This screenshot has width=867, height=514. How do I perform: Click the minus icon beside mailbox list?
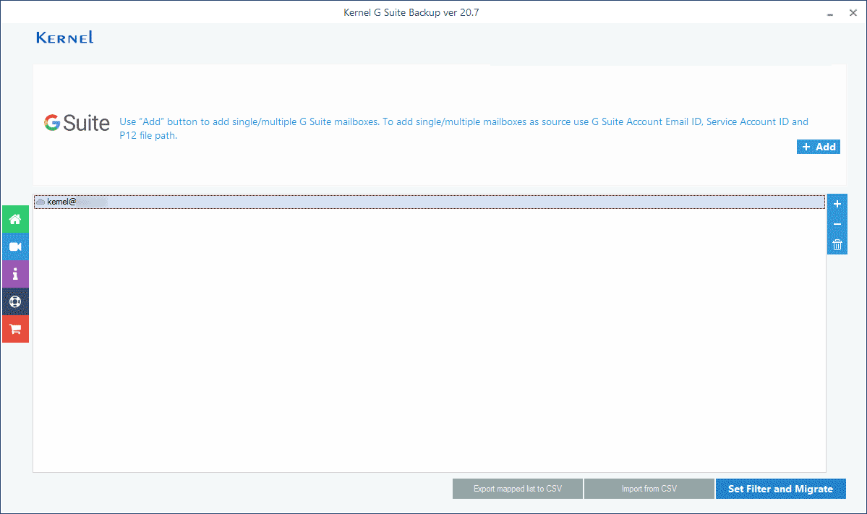(x=837, y=224)
